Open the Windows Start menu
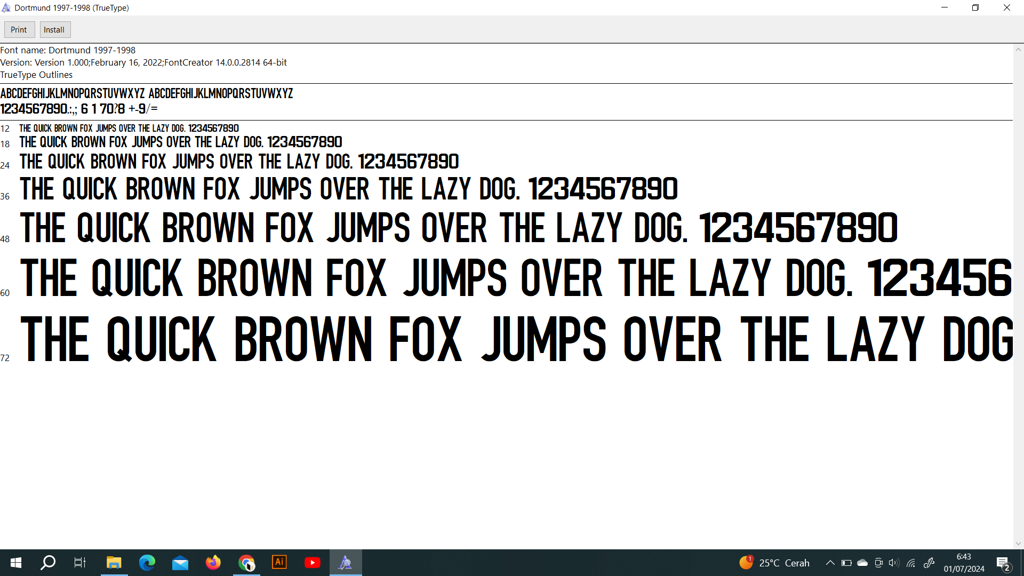 point(16,563)
